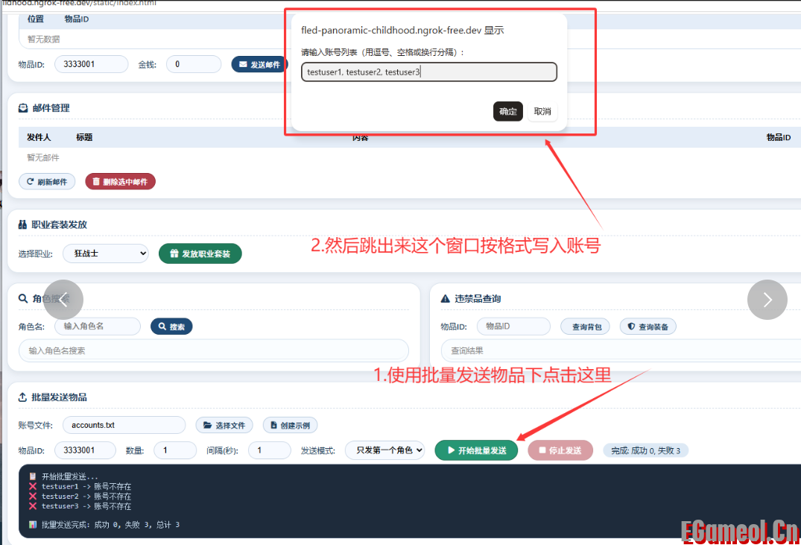Click the 停止发送 button
The height and width of the screenshot is (545, 801).
(x=560, y=450)
